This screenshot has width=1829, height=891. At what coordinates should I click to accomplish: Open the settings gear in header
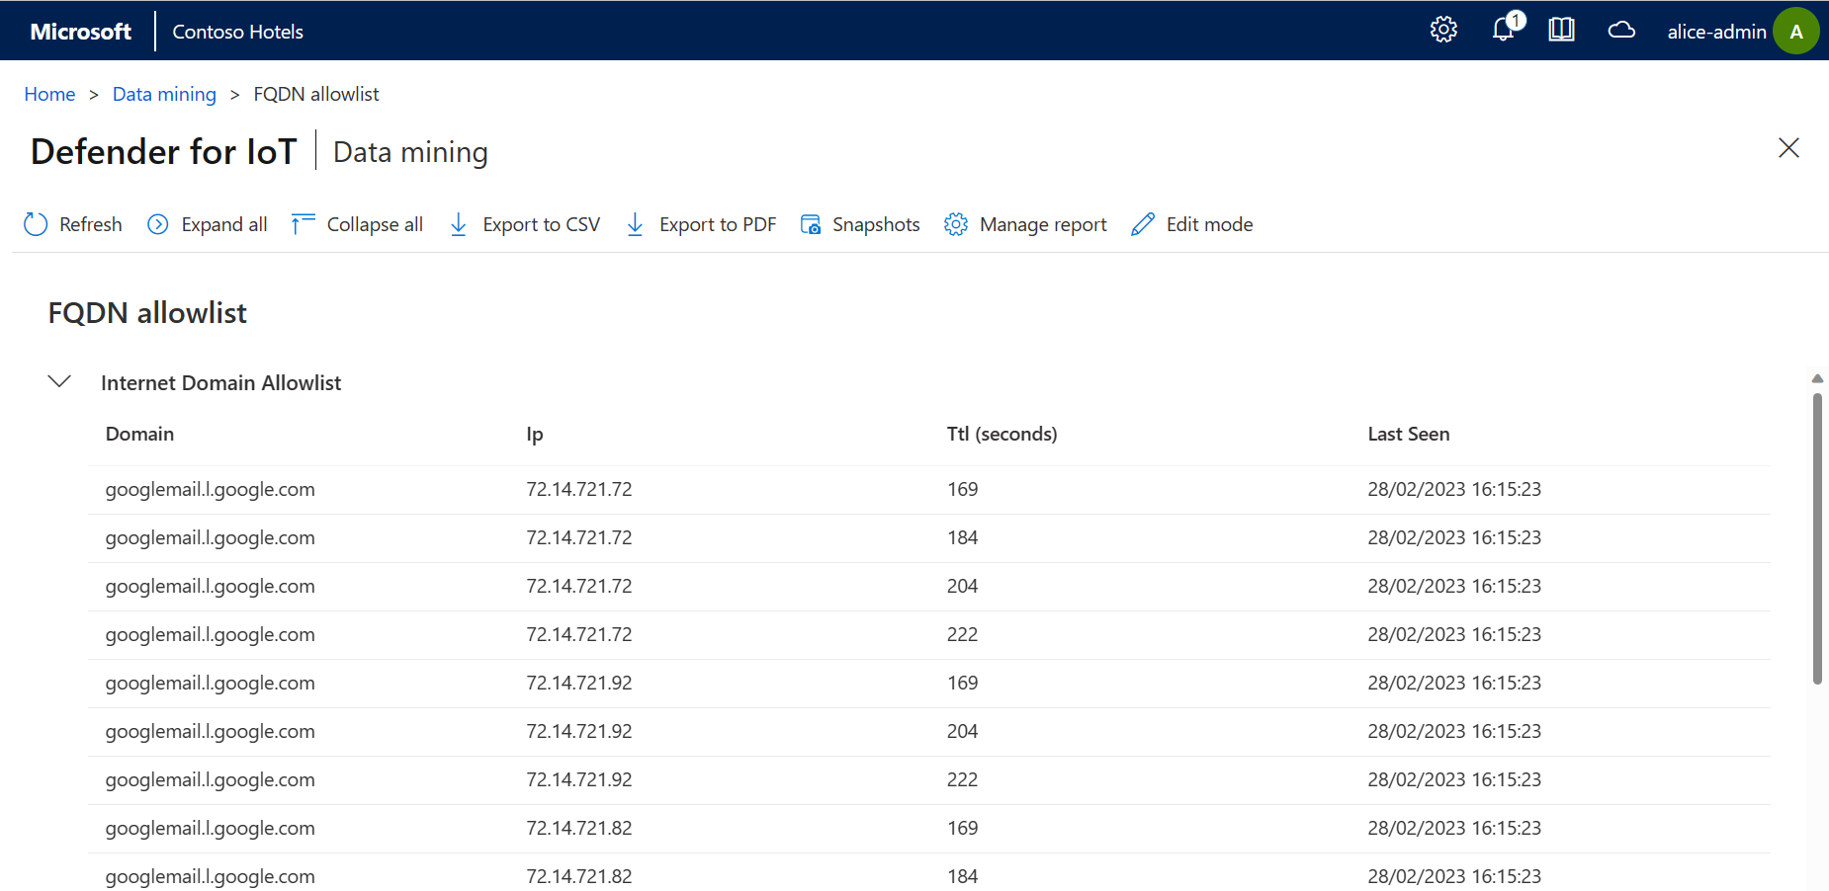[x=1443, y=31]
